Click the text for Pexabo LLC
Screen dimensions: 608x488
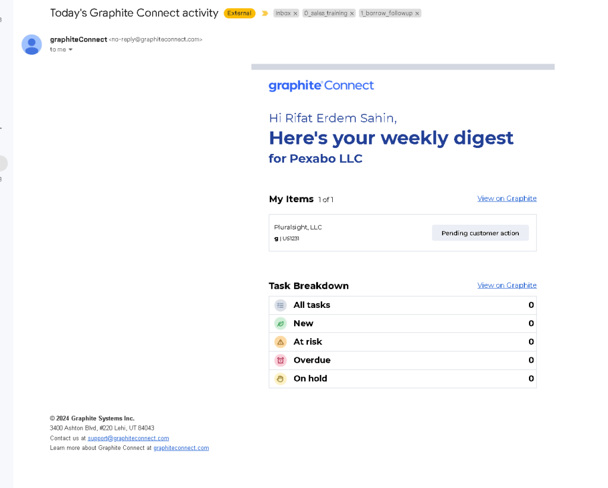316,158
